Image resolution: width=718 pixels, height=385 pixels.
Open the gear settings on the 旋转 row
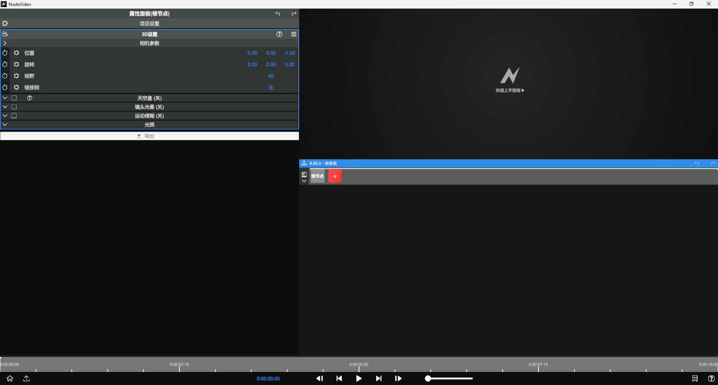tap(16, 64)
